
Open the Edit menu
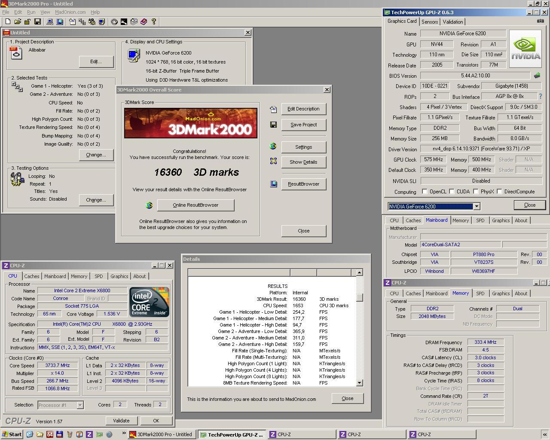coord(18,12)
